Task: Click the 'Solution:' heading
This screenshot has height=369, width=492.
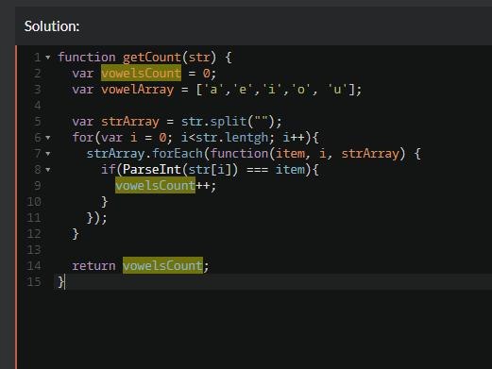Action: (x=52, y=26)
